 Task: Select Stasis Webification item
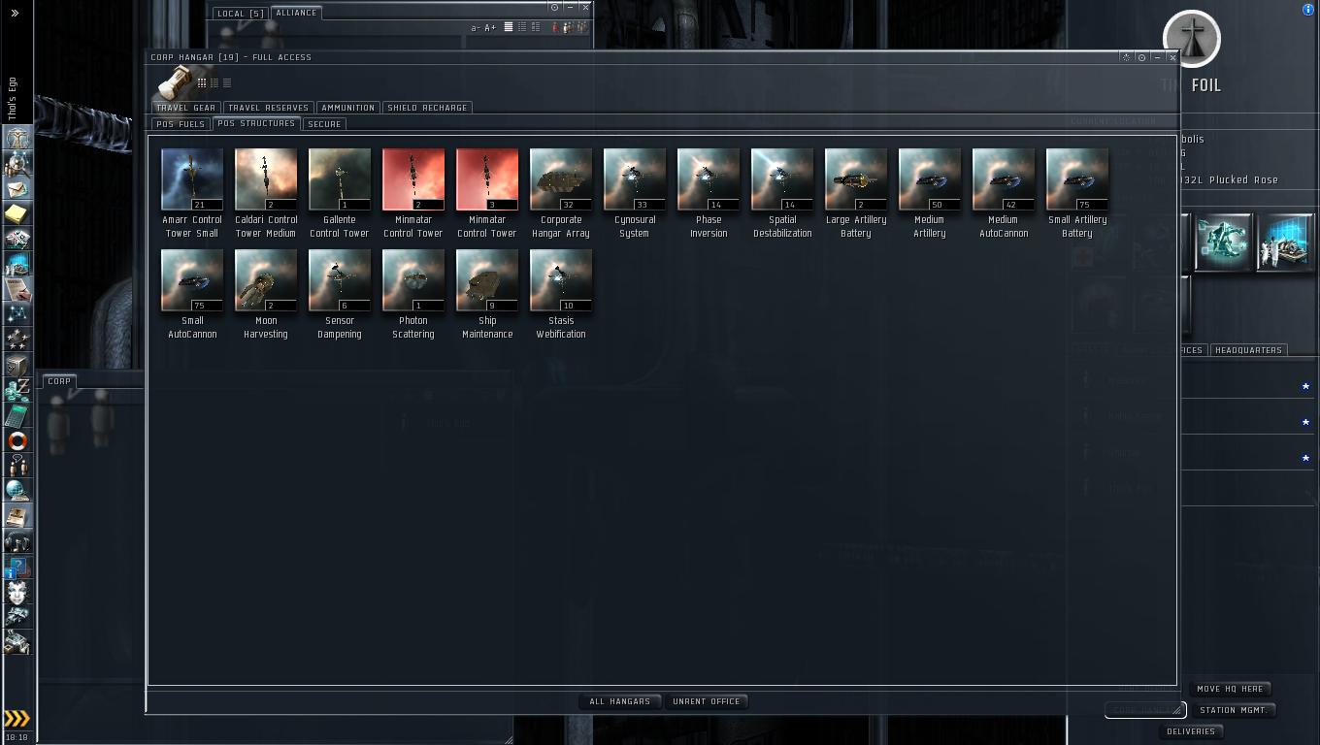(561, 294)
